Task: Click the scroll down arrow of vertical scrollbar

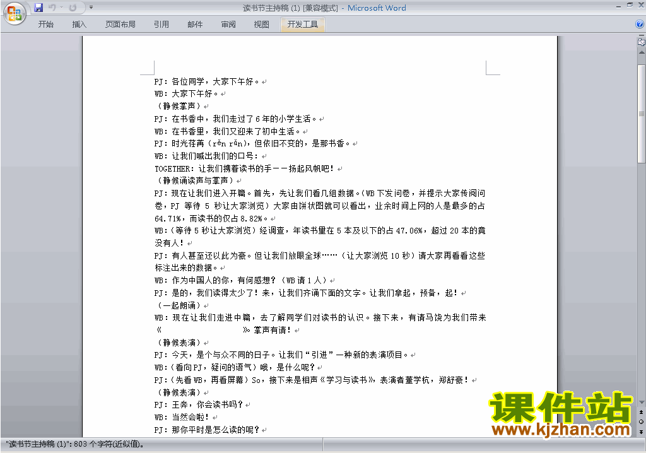Action: [642, 403]
